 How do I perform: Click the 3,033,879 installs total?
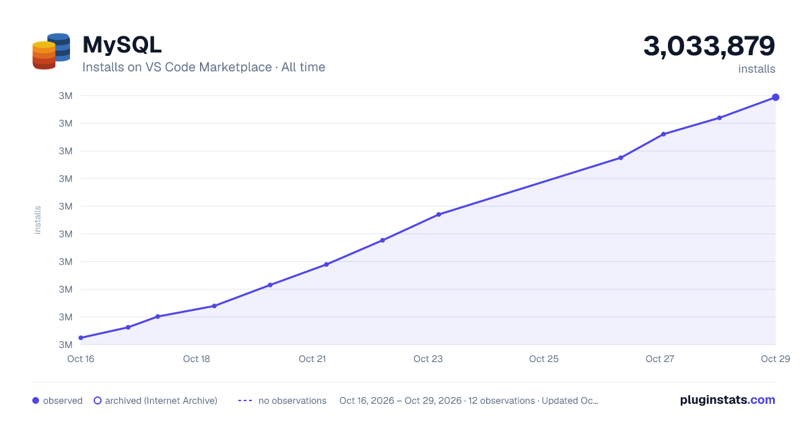pos(709,46)
